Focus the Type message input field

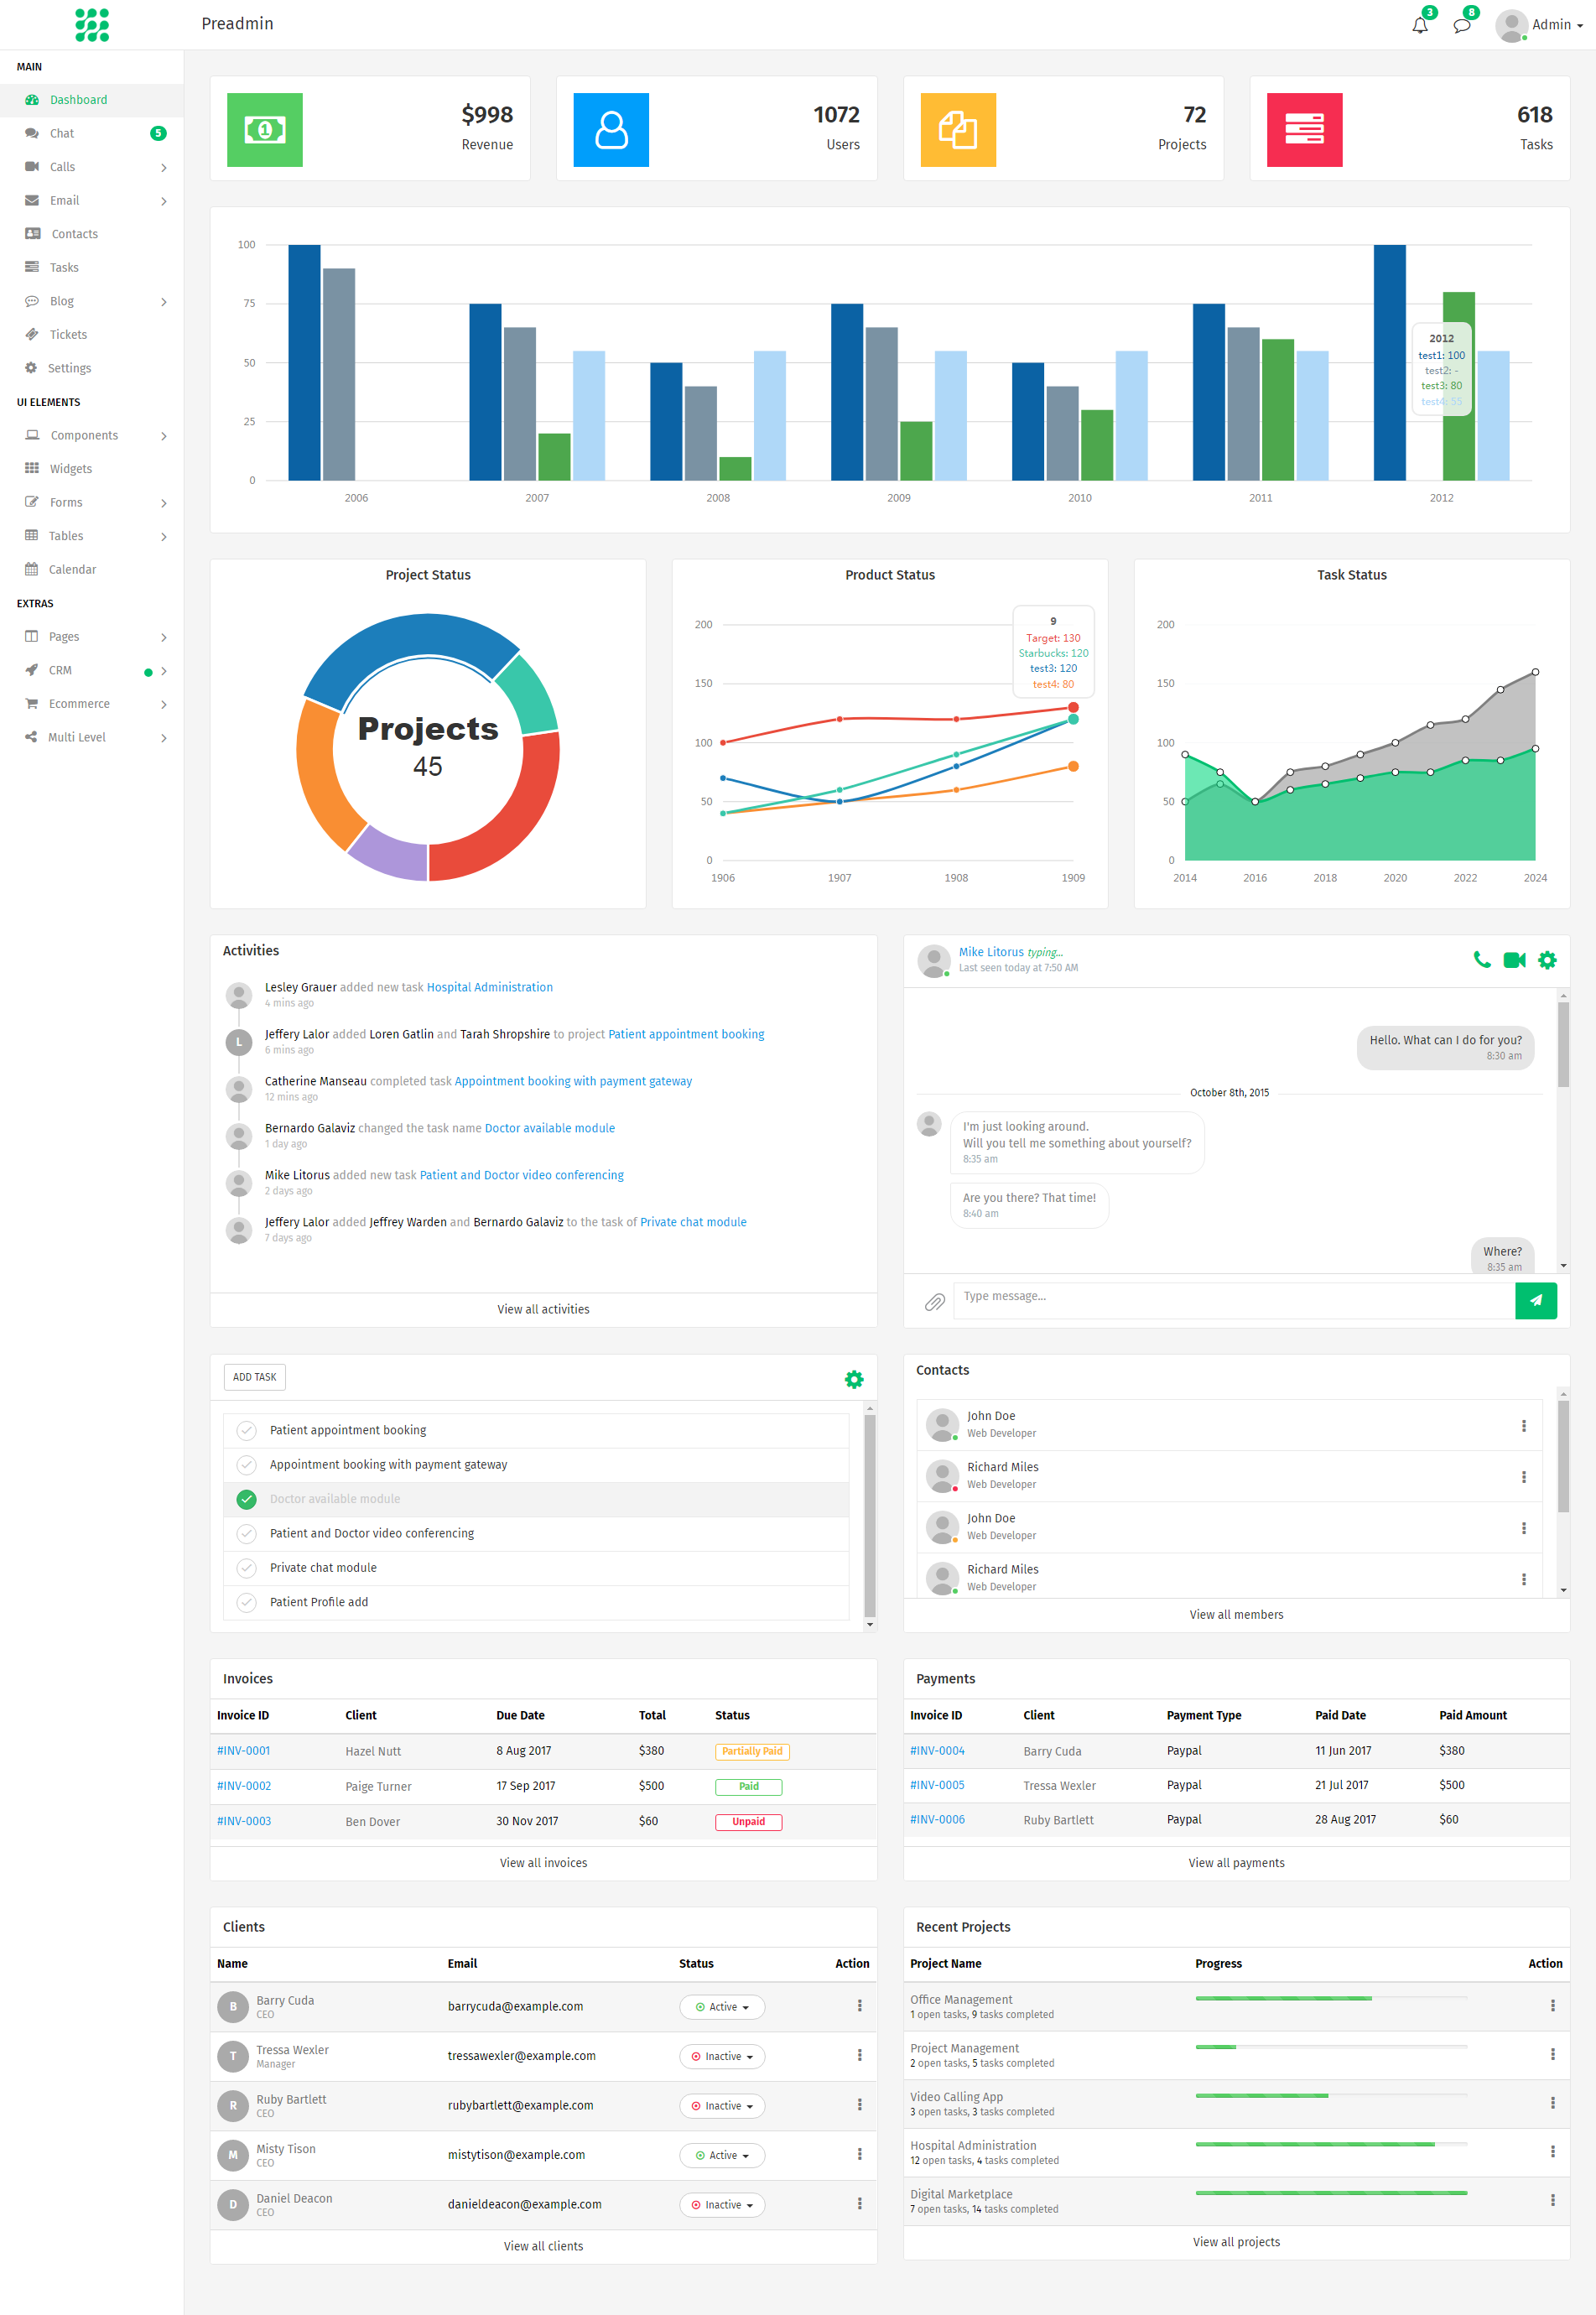coord(1234,1300)
